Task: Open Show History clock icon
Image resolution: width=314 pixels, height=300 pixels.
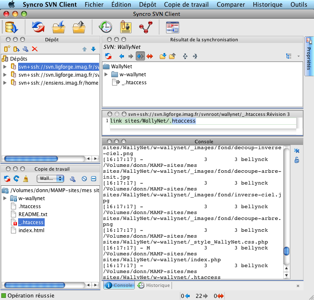Action: pos(105,27)
